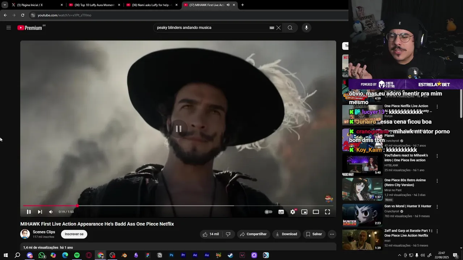Close the Top 10 Luffy Aura tab
Viewport: 463px width, 260px height.
click(119, 5)
